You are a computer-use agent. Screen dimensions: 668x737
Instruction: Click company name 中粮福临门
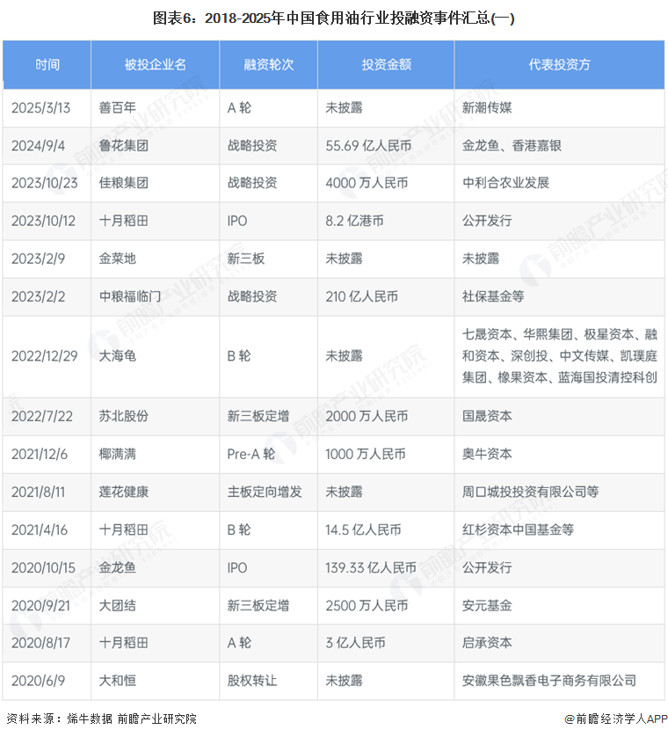[130, 296]
